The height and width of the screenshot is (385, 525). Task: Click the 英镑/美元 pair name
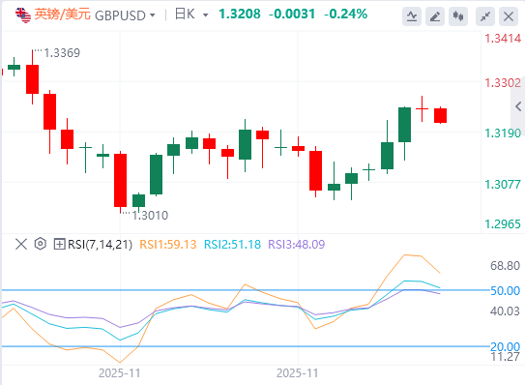pyautogui.click(x=62, y=15)
